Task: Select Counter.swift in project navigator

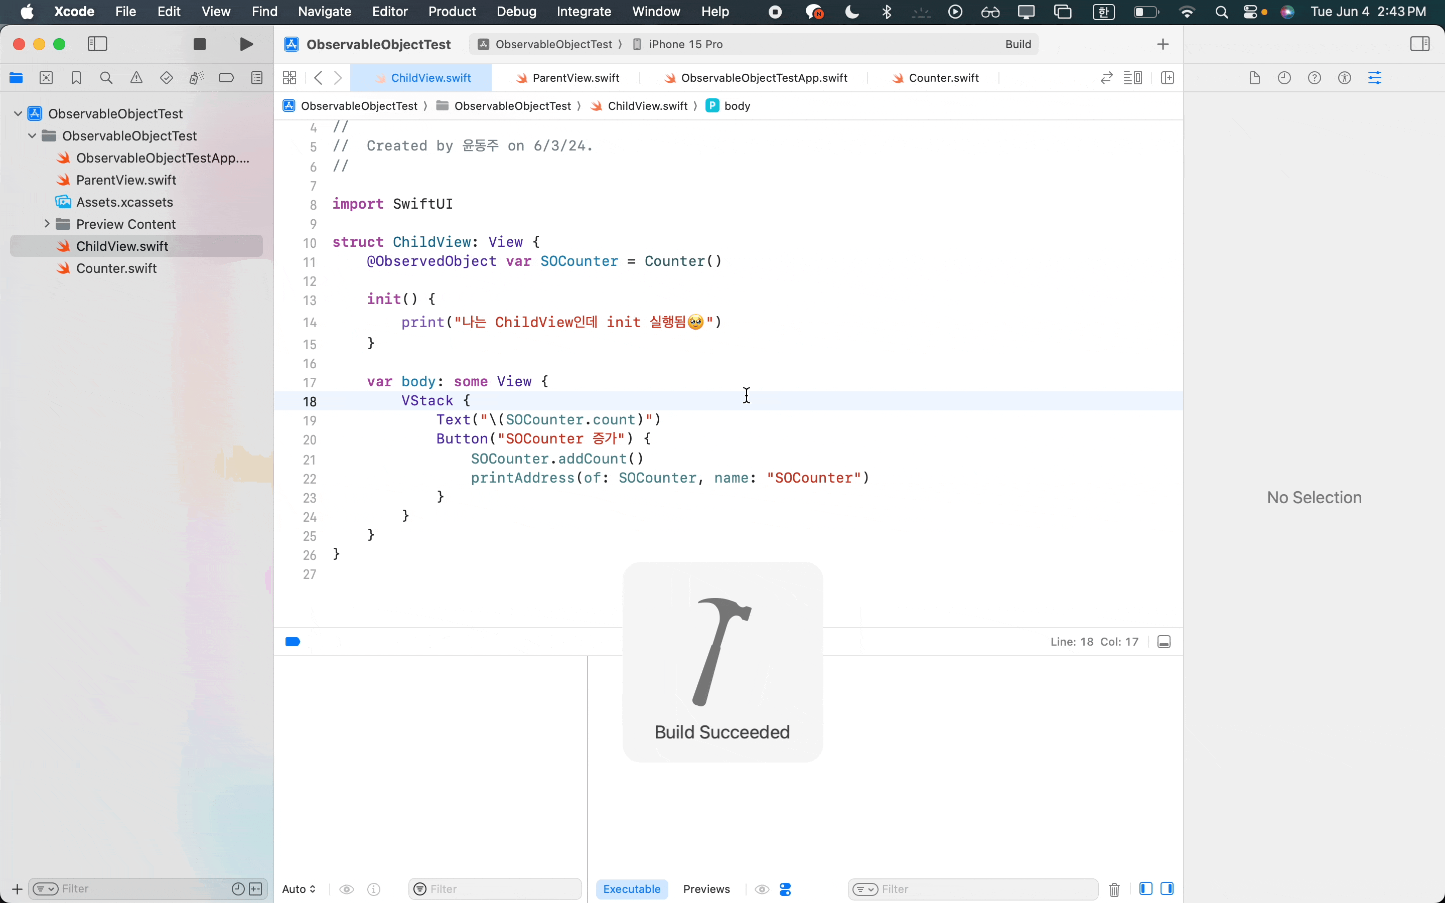Action: pyautogui.click(x=116, y=268)
